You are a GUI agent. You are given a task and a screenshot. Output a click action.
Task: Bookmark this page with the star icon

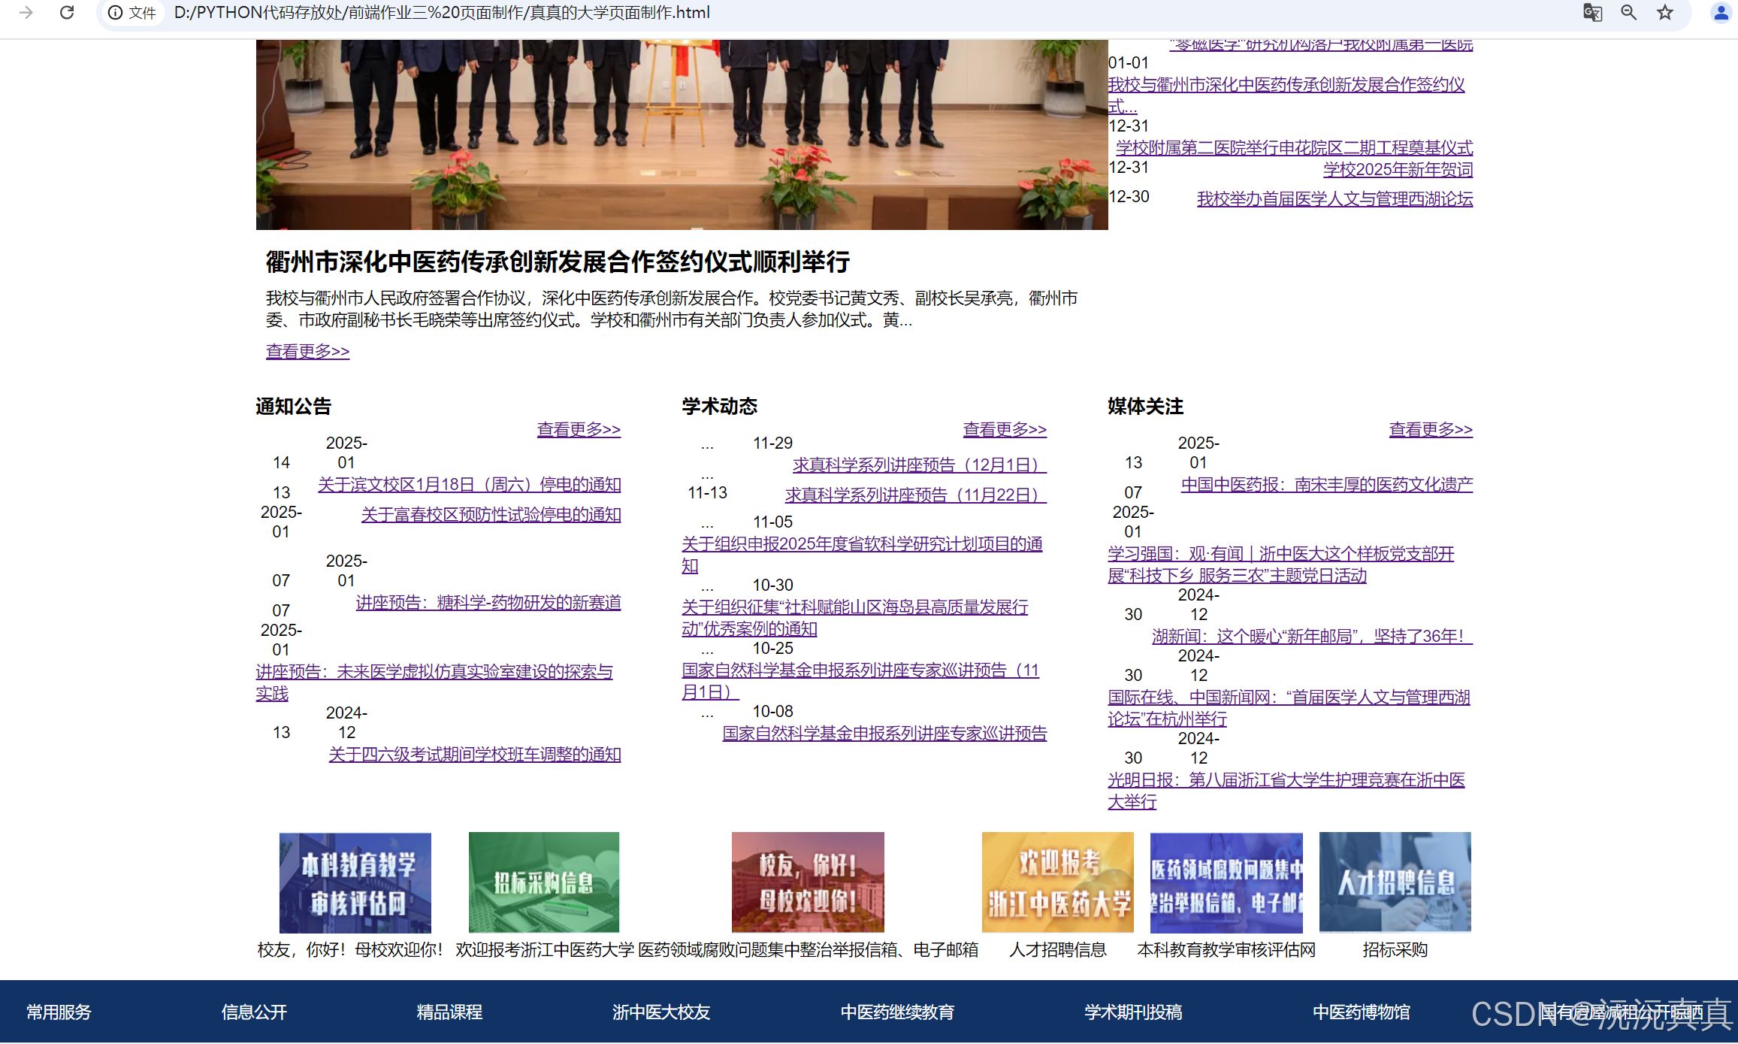pyautogui.click(x=1665, y=13)
